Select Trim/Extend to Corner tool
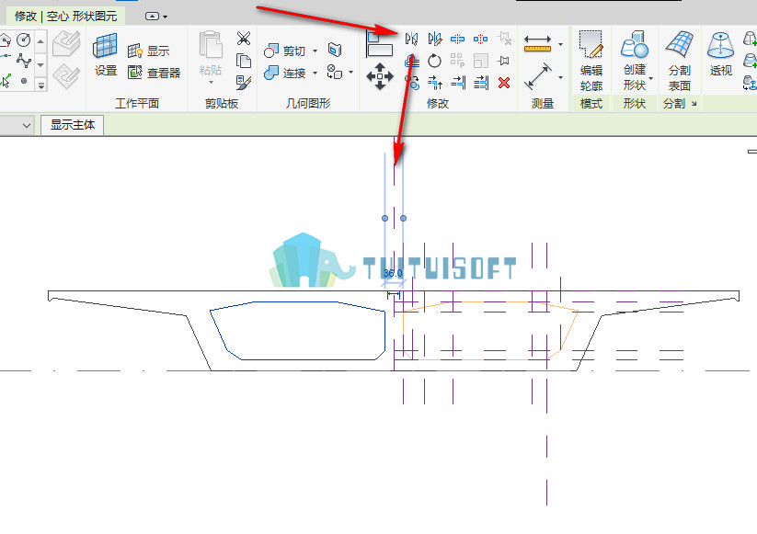This screenshot has width=757, height=534. [435, 83]
